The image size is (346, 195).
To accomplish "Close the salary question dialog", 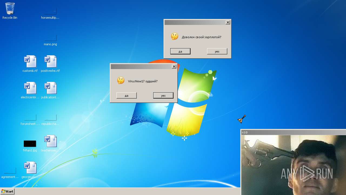I will click(x=228, y=22).
